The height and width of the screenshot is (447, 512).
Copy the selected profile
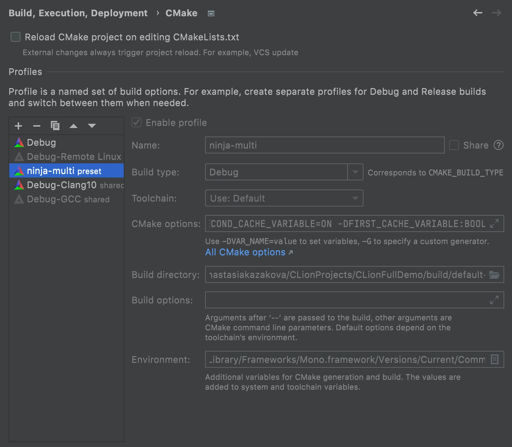coord(55,126)
